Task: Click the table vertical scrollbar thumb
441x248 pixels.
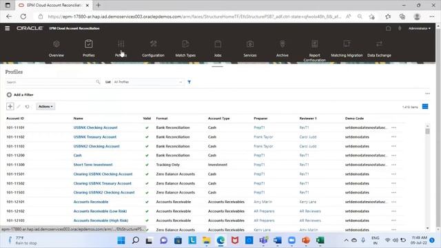Action: click(x=427, y=132)
